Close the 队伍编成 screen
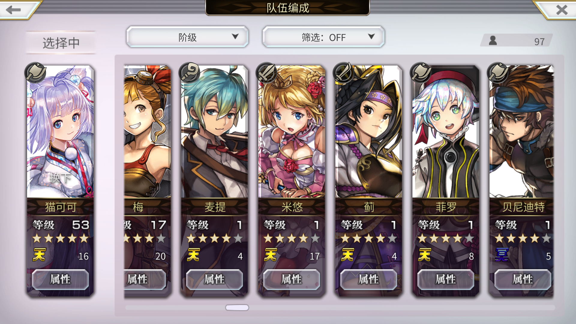Image resolution: width=576 pixels, height=324 pixels. point(562,10)
